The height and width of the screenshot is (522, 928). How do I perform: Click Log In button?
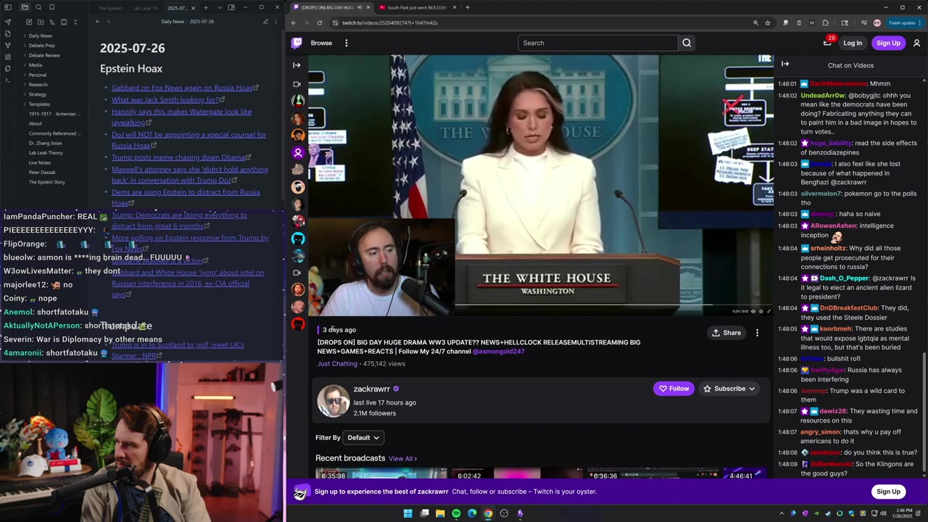(853, 43)
